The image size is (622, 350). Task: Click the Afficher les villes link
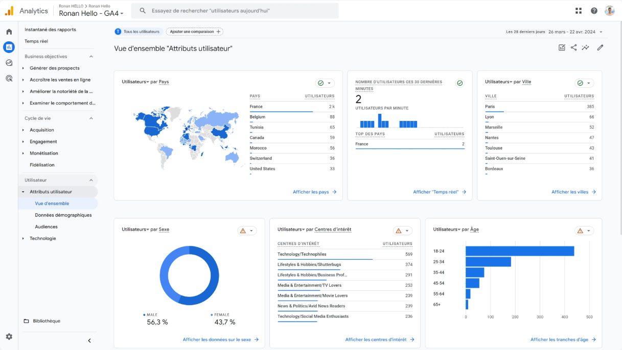coord(573,192)
